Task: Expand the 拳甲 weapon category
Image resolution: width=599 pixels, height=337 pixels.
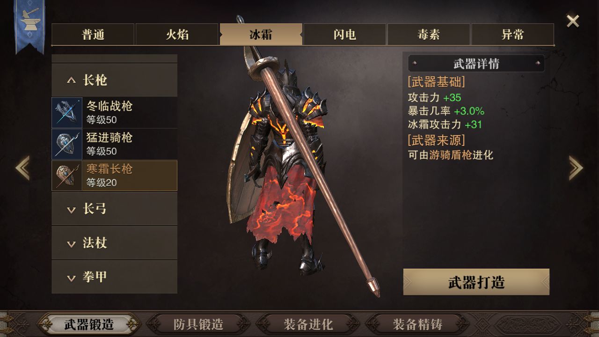Action: (x=114, y=277)
